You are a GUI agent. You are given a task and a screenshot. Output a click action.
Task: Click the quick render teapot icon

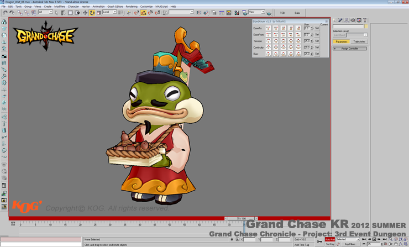(269, 13)
